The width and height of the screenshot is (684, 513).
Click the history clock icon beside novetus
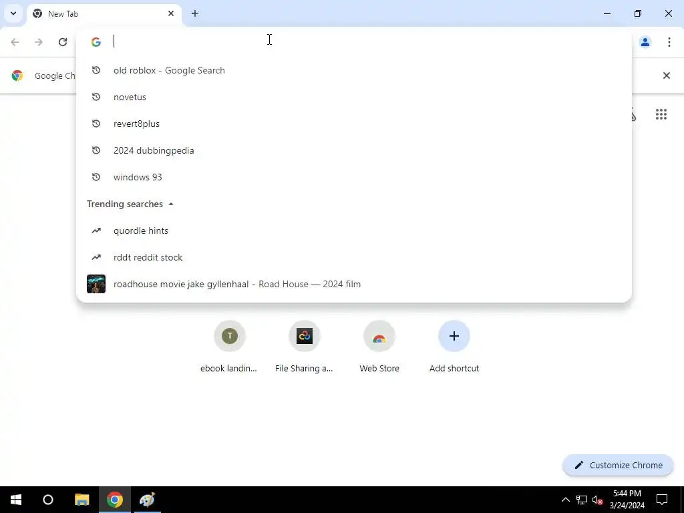[96, 97]
